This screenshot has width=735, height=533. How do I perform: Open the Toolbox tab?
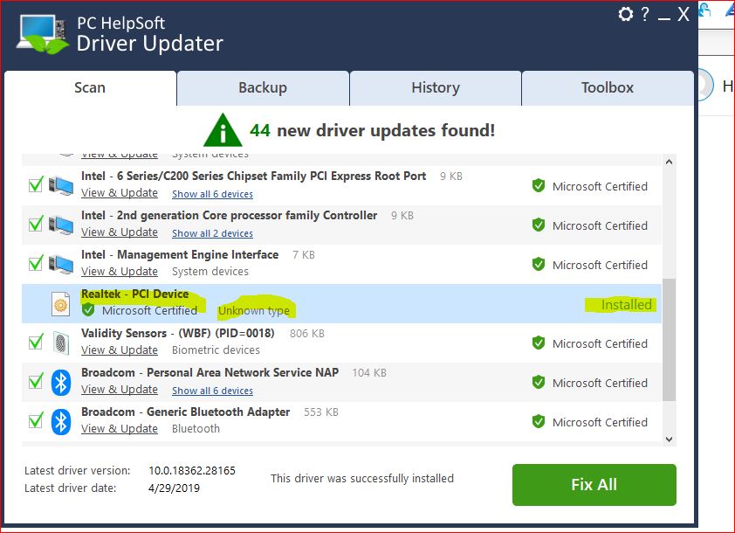pyautogui.click(x=607, y=87)
